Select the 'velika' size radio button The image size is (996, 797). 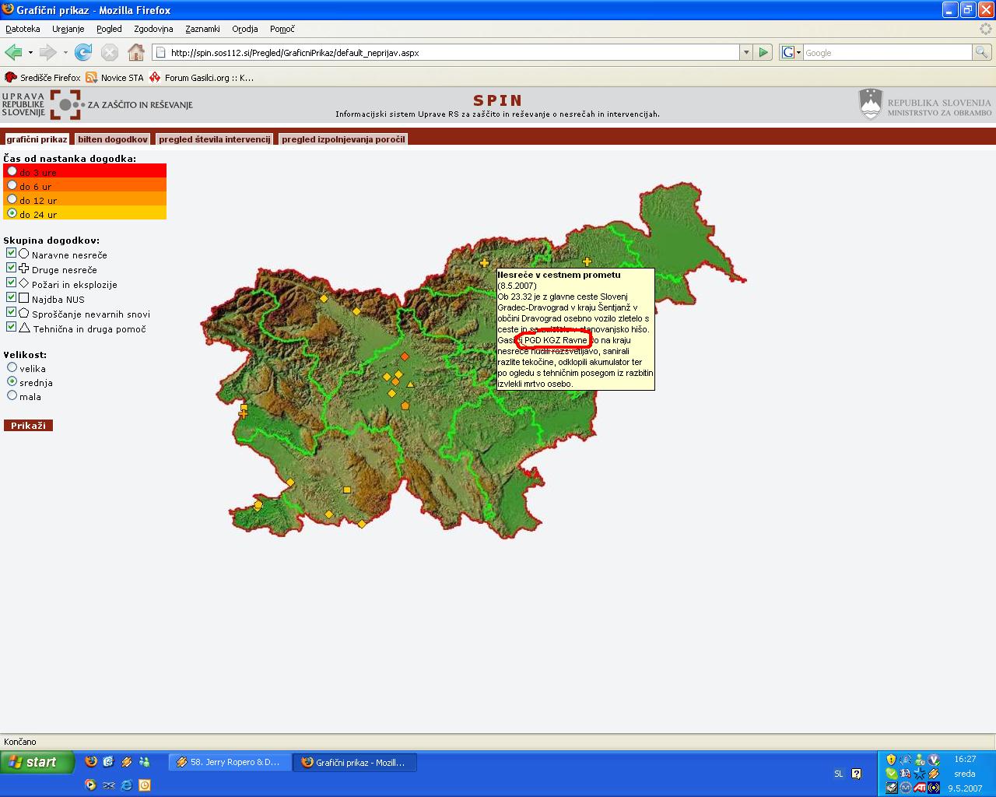pos(12,367)
